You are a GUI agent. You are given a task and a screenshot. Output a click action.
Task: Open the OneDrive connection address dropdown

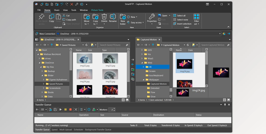pyautogui.click(x=220, y=34)
